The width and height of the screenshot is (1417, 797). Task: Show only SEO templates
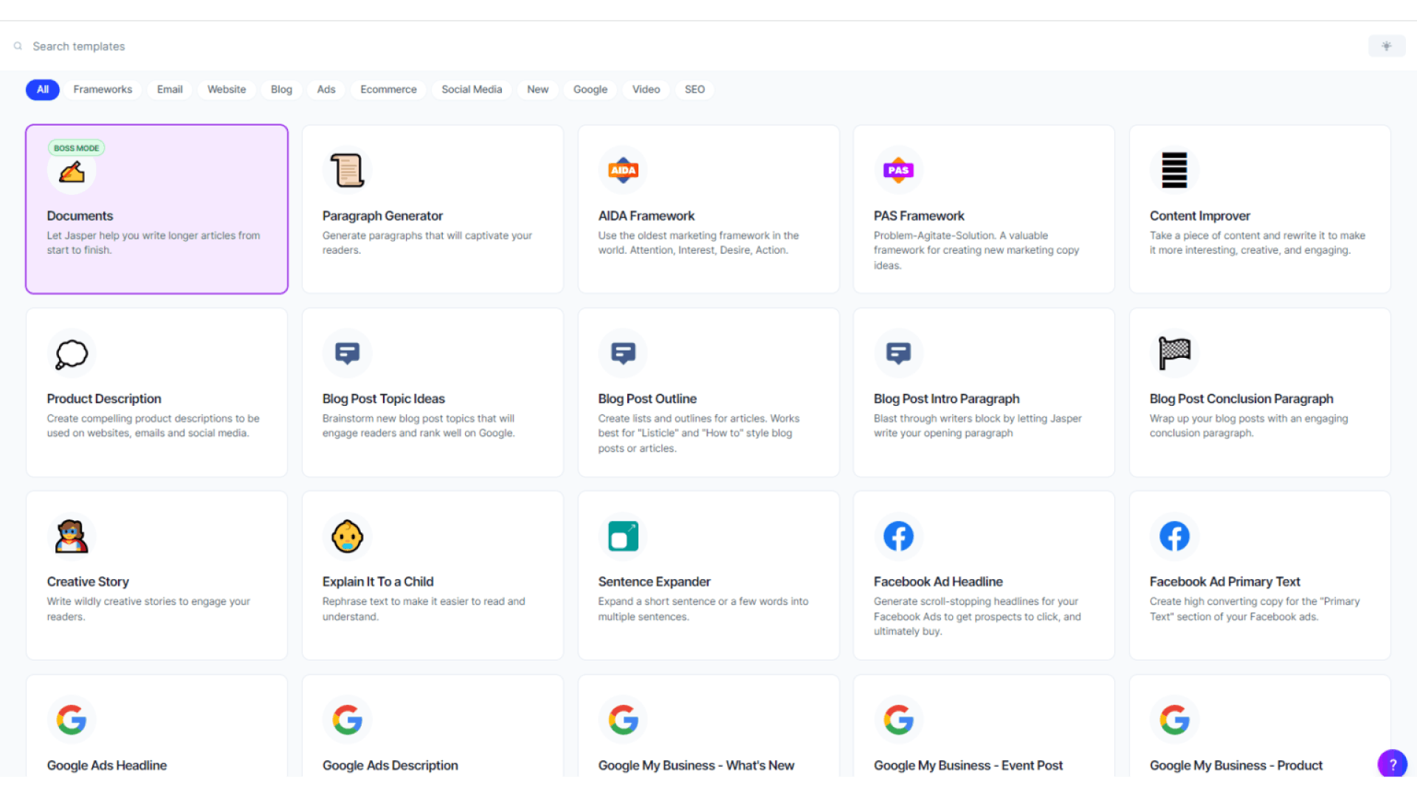click(x=694, y=89)
